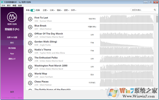Play the World Map track
159x100 pixels.
(30, 75)
